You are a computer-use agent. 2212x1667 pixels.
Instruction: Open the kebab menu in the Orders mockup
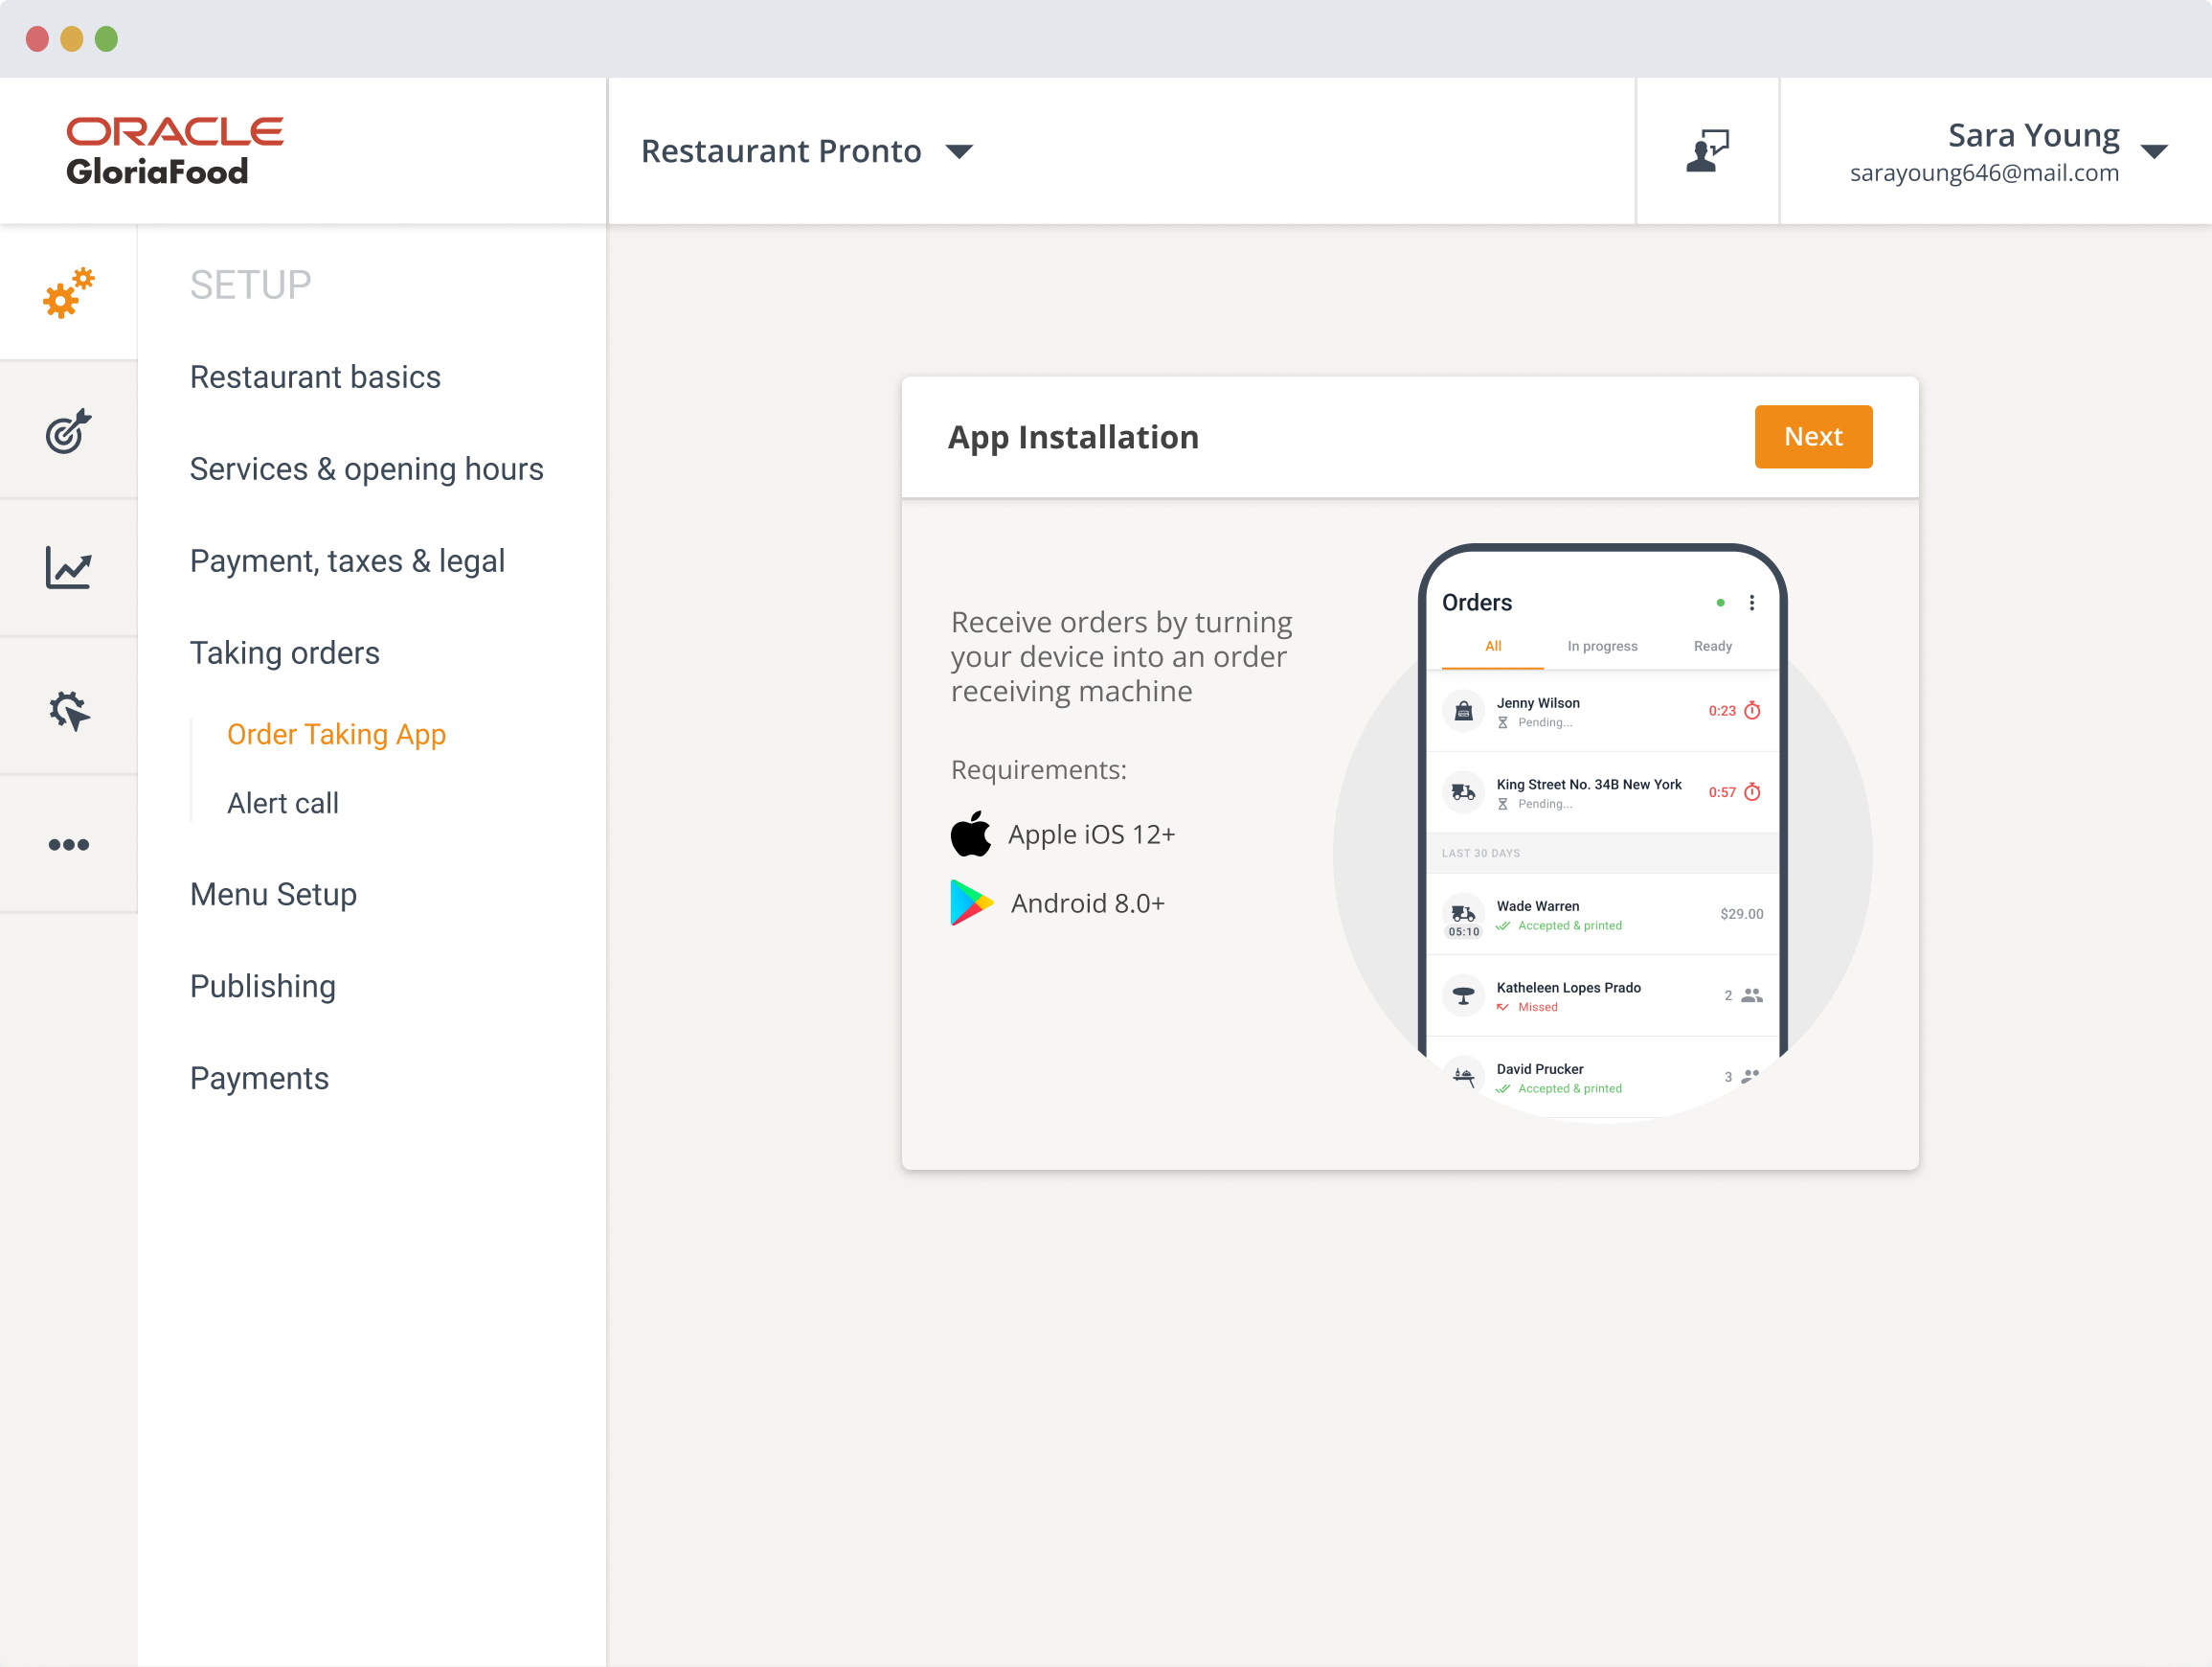[1752, 603]
